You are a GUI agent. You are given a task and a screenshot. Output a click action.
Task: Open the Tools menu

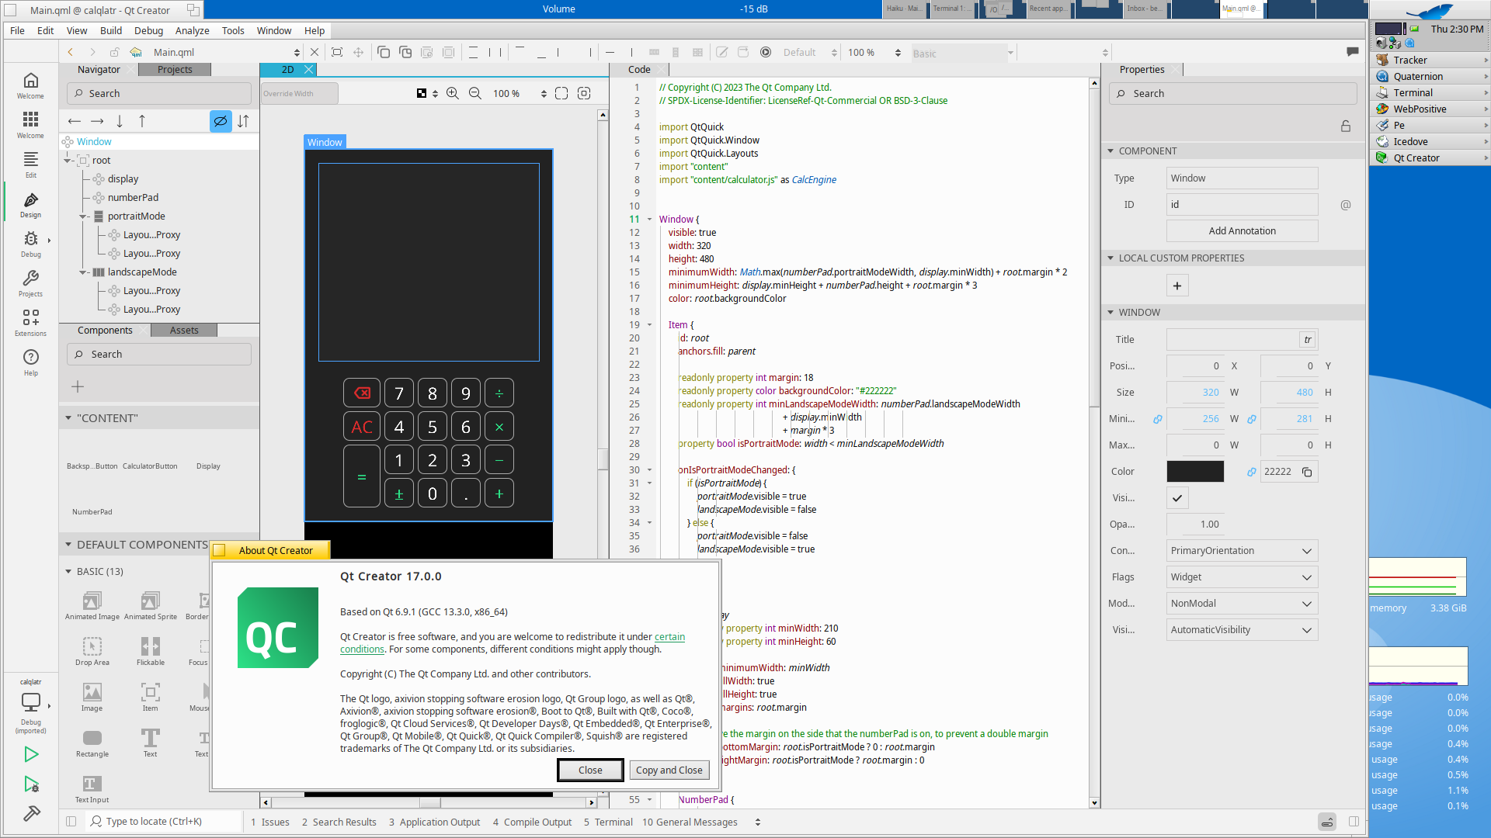pos(233,30)
